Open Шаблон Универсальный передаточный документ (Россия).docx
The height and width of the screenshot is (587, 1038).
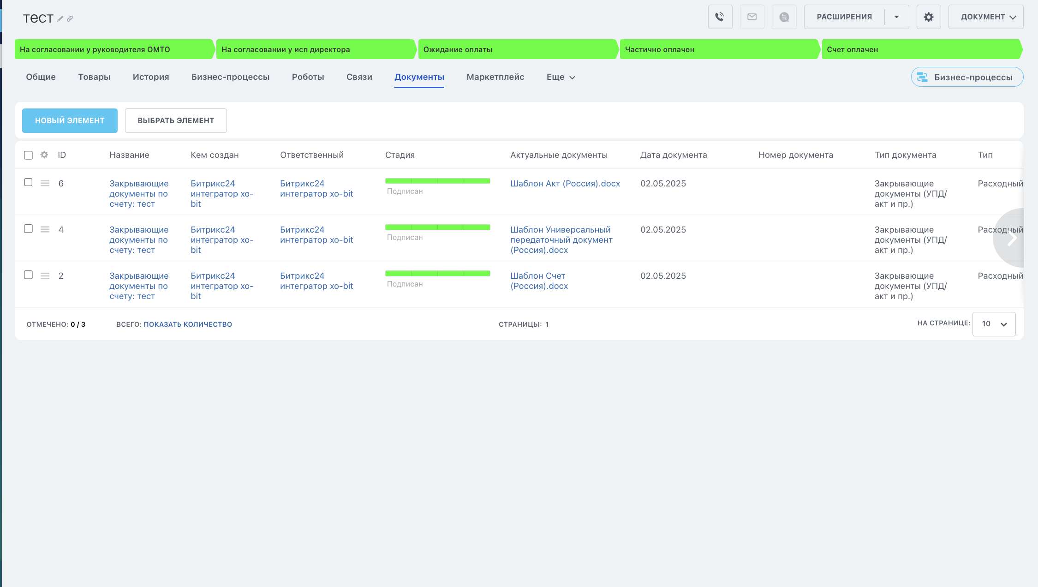[561, 240]
